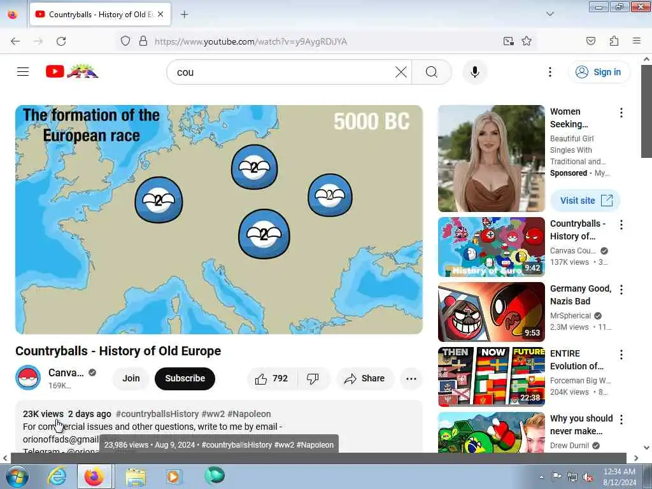
Task: Open Windows Media Player taskbar icon
Action: (x=173, y=476)
